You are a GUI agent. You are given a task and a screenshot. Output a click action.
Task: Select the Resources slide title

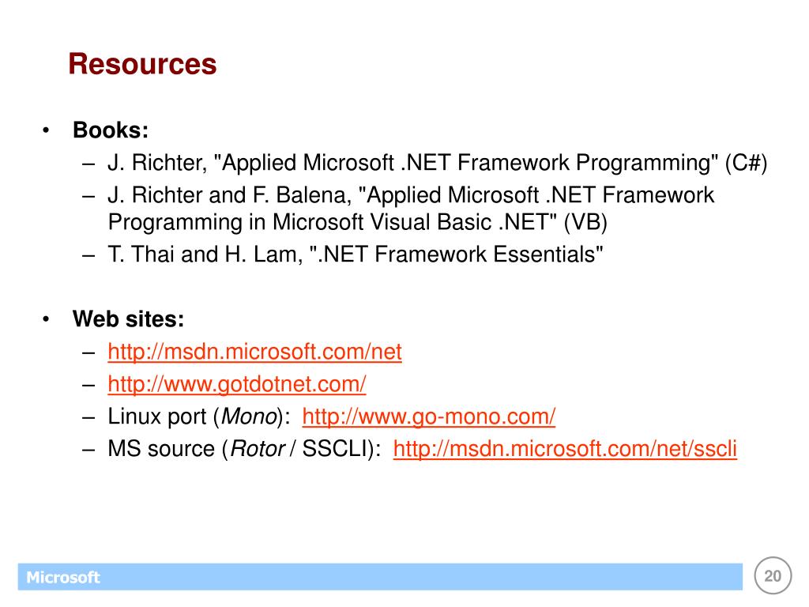pyautogui.click(x=142, y=64)
